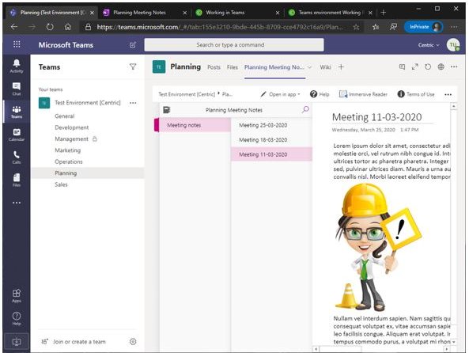This screenshot has height=353, width=469.
Task: Search the notebook with magnifier icon
Action: click(305, 109)
